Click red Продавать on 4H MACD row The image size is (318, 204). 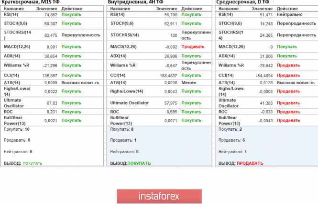[x=193, y=47]
